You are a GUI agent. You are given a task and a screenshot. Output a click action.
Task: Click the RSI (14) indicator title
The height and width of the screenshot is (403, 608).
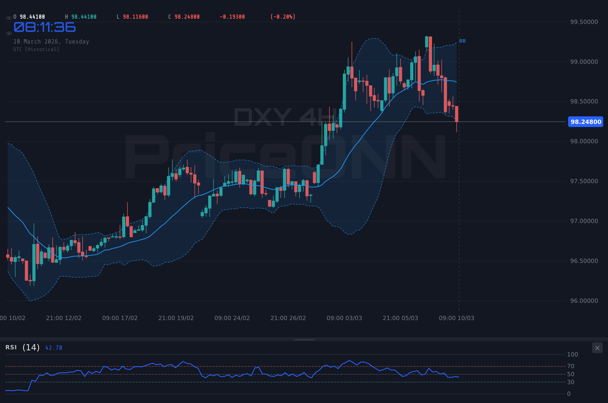23,347
